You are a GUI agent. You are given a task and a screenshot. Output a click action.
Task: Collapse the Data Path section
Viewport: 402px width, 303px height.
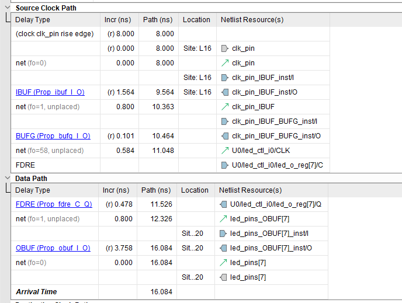tap(8, 177)
